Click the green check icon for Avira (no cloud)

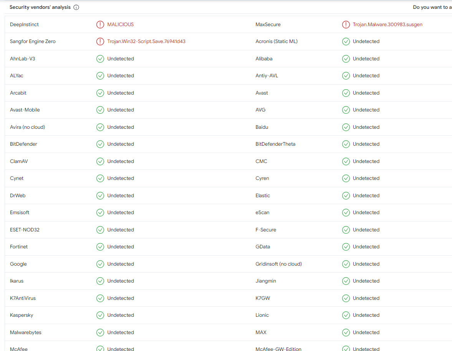(x=100, y=127)
